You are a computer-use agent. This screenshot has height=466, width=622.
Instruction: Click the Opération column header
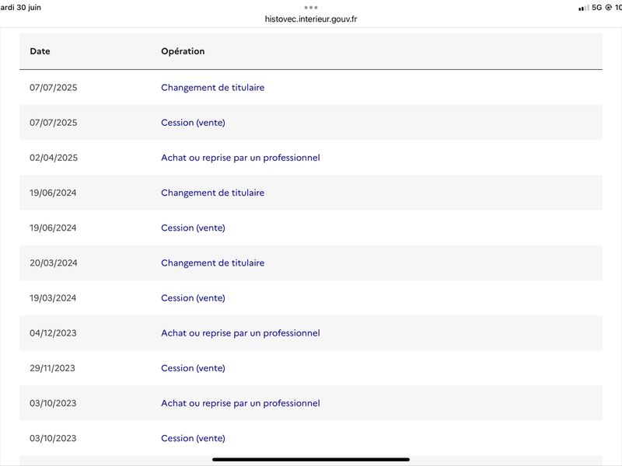coord(183,51)
